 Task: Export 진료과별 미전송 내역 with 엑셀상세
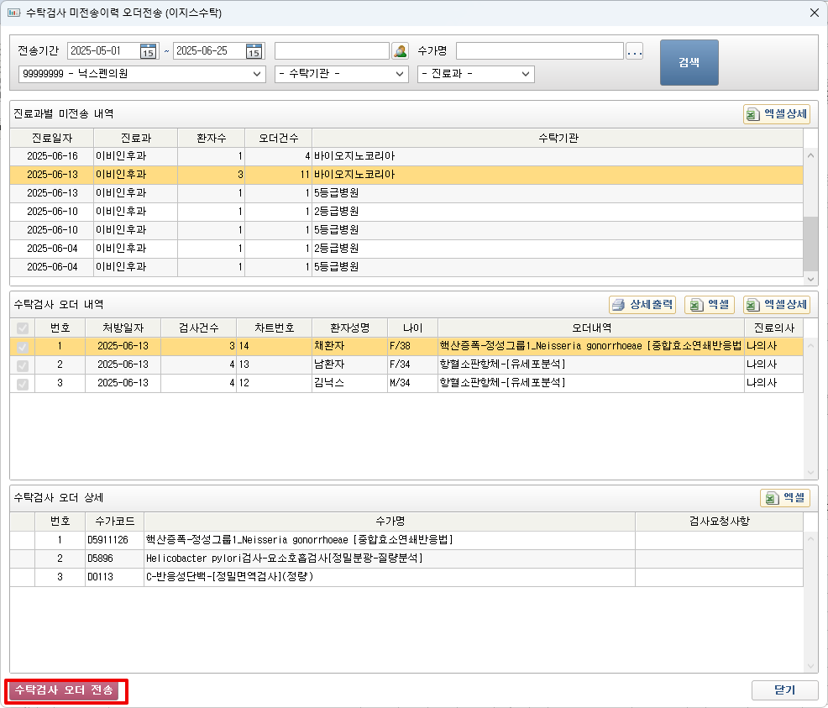(776, 113)
